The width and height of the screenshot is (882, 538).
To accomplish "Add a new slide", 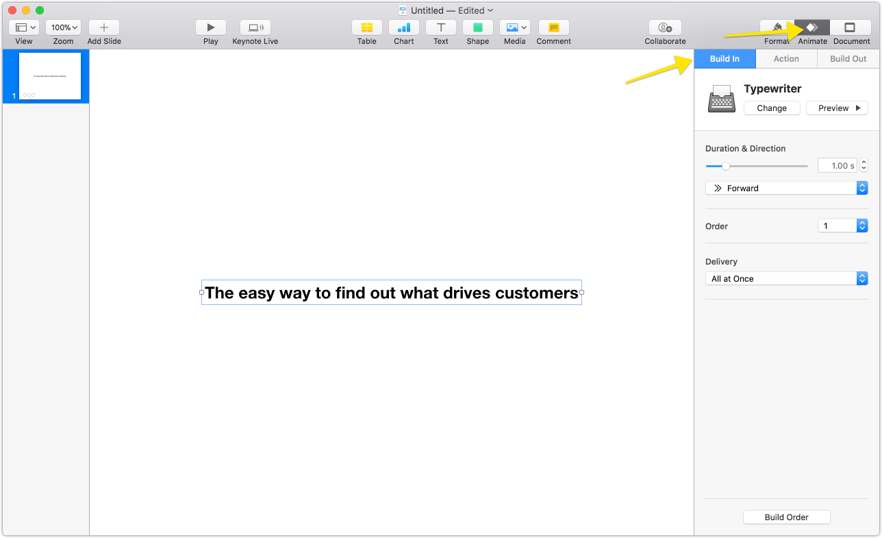I will click(104, 27).
